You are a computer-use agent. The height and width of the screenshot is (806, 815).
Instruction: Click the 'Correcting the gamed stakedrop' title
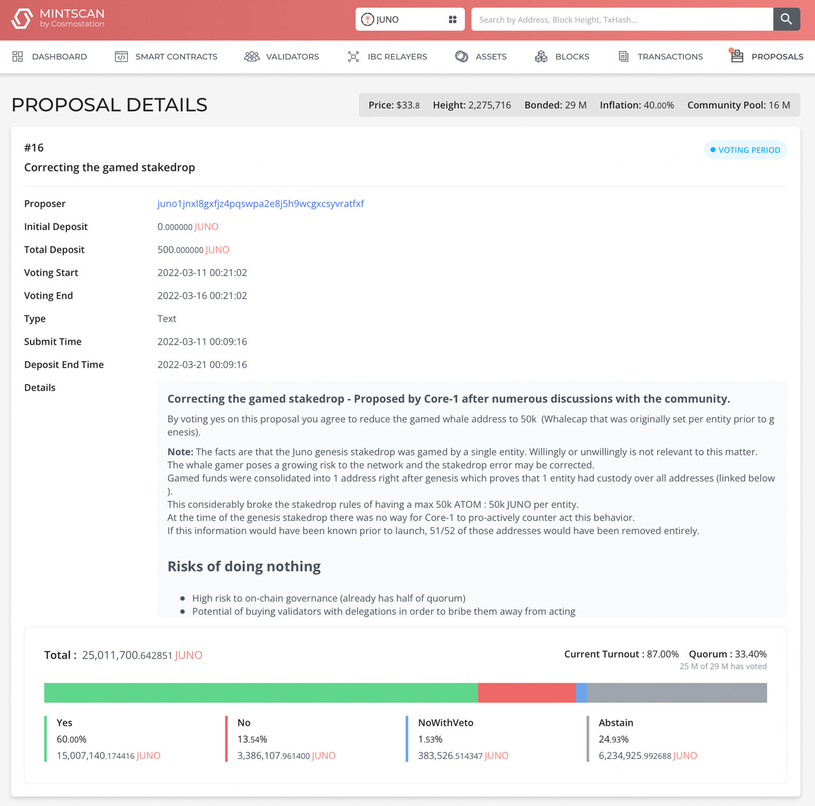110,167
